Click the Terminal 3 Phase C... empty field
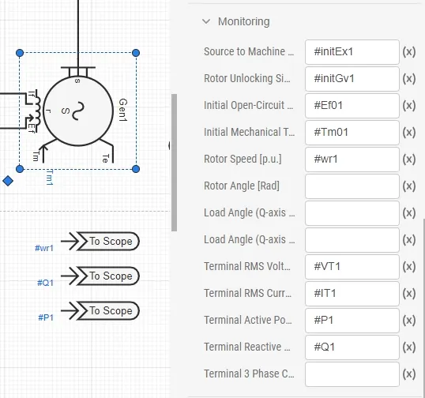Image resolution: width=425 pixels, height=398 pixels. (x=352, y=374)
